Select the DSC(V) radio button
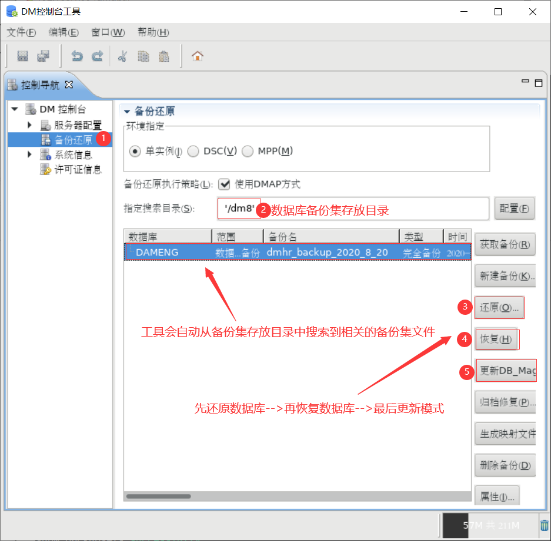Viewport: 551px width, 541px height. [x=193, y=152]
